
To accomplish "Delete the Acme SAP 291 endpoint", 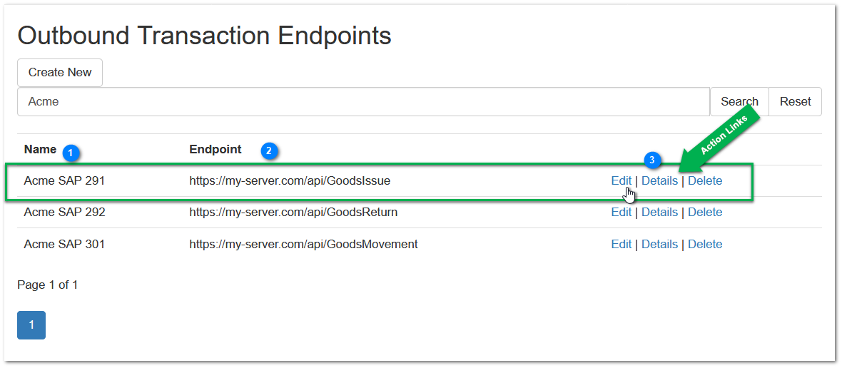I will 705,181.
